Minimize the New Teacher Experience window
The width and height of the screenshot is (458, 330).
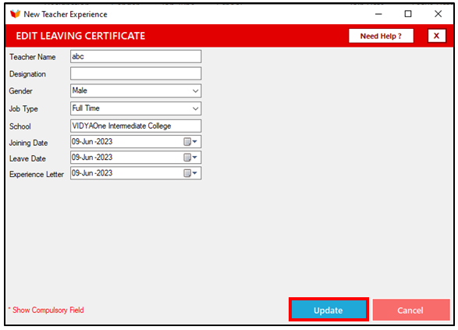[378, 14]
